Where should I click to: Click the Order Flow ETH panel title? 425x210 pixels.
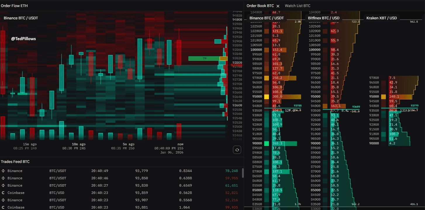pos(14,6)
